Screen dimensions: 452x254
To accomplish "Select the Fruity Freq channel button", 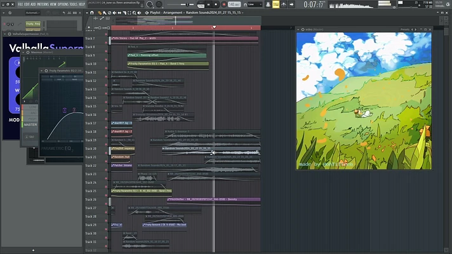I will (x=33, y=23).
